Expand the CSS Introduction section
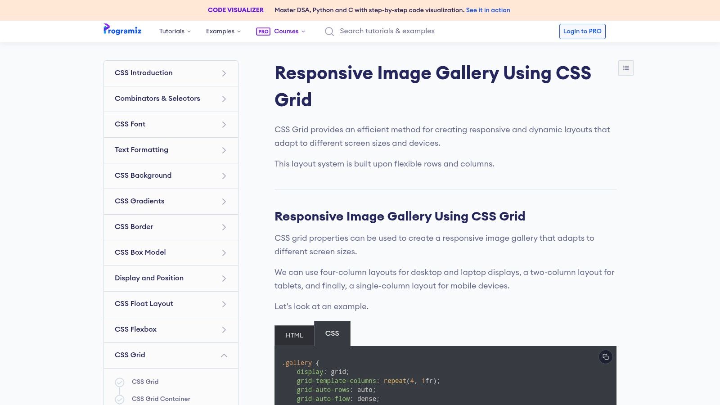The image size is (720, 405). click(x=171, y=73)
